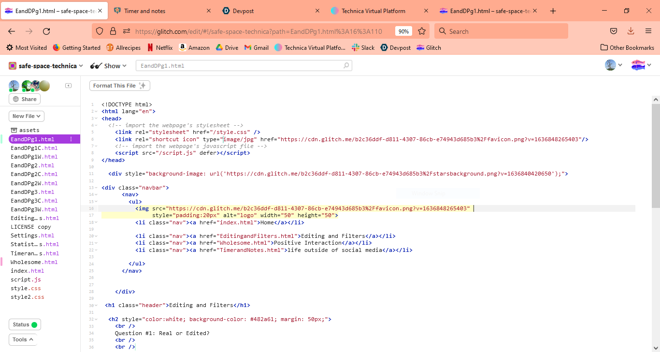Bookmark this page with the star icon
Image resolution: width=660 pixels, height=352 pixels.
[x=422, y=31]
